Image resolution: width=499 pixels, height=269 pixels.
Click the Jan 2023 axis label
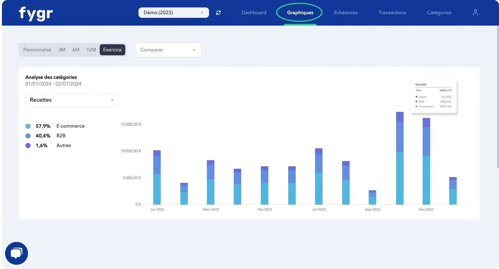click(157, 209)
